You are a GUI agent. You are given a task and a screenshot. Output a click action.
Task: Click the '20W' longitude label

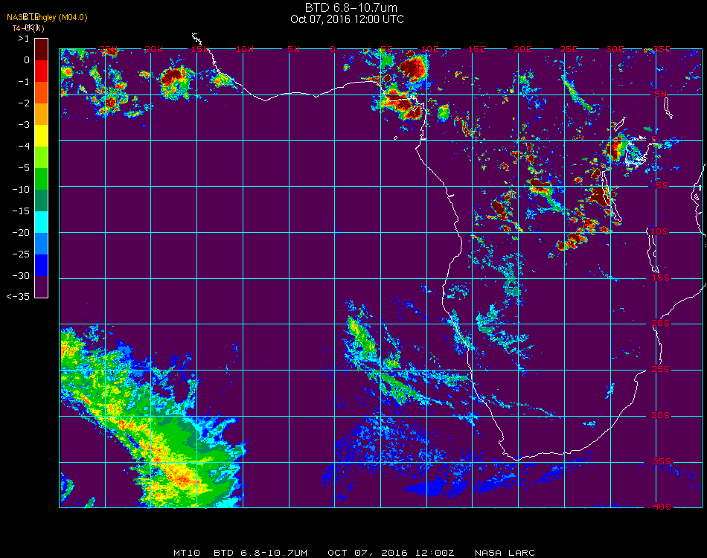pos(154,49)
